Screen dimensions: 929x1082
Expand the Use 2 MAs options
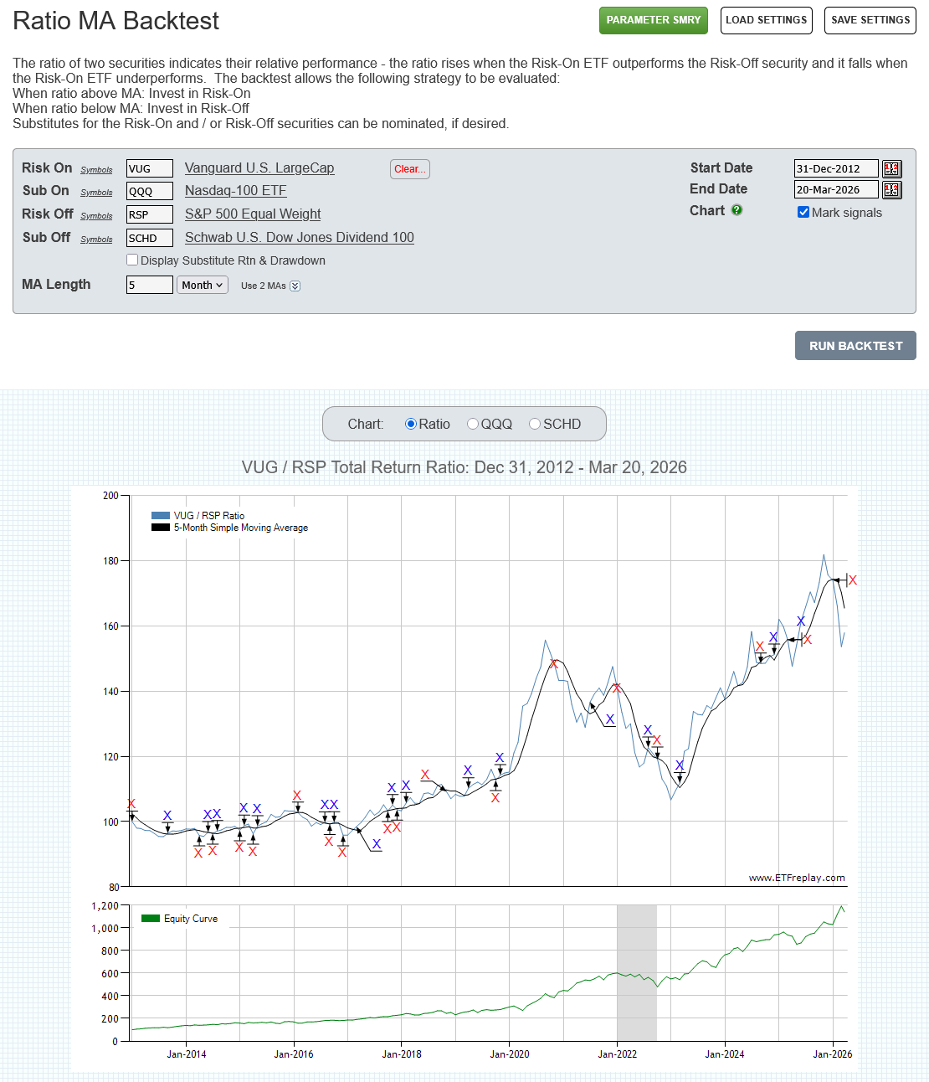295,286
